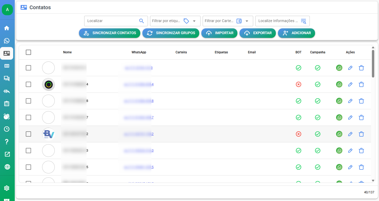
Task: Click the search magnifier in Localizar field
Action: tap(141, 21)
